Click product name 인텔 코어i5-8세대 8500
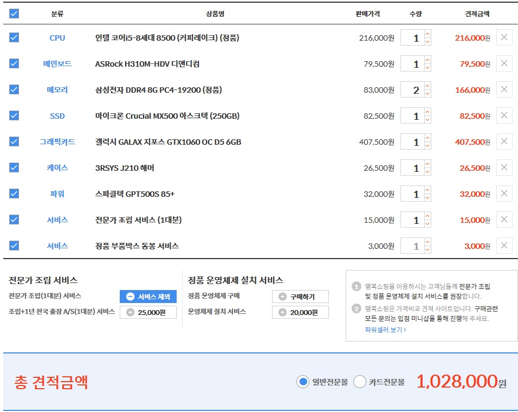This screenshot has height=412, width=518. coord(167,37)
